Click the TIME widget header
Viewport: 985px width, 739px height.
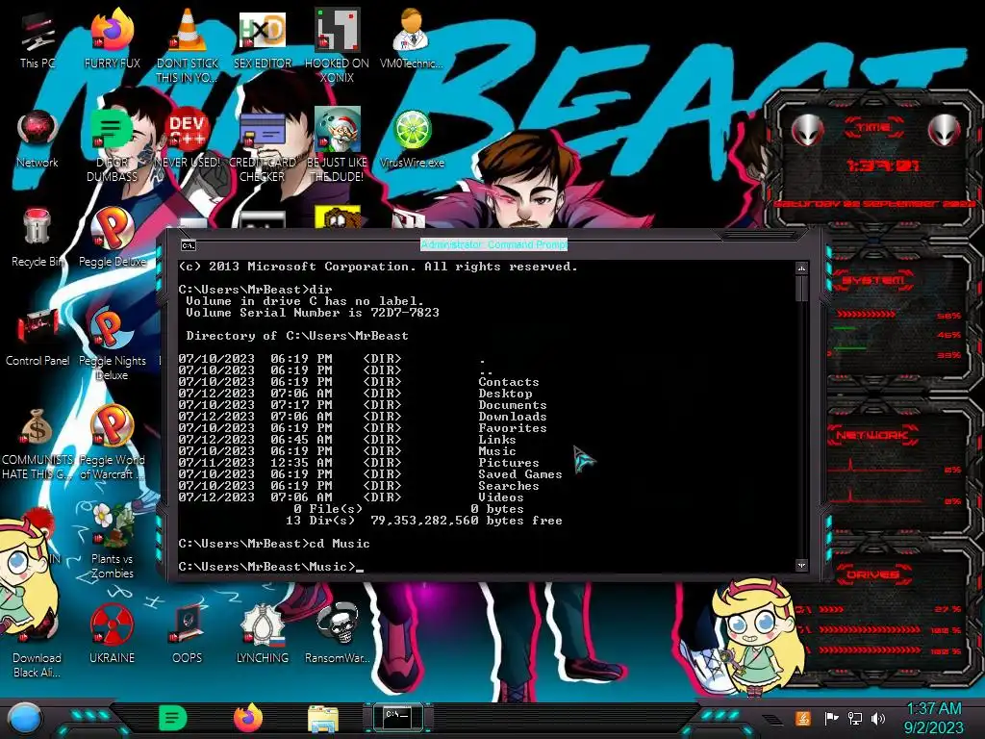click(873, 128)
